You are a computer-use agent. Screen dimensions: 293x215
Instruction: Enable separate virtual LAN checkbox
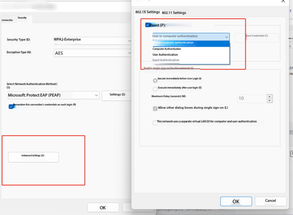click(155, 123)
